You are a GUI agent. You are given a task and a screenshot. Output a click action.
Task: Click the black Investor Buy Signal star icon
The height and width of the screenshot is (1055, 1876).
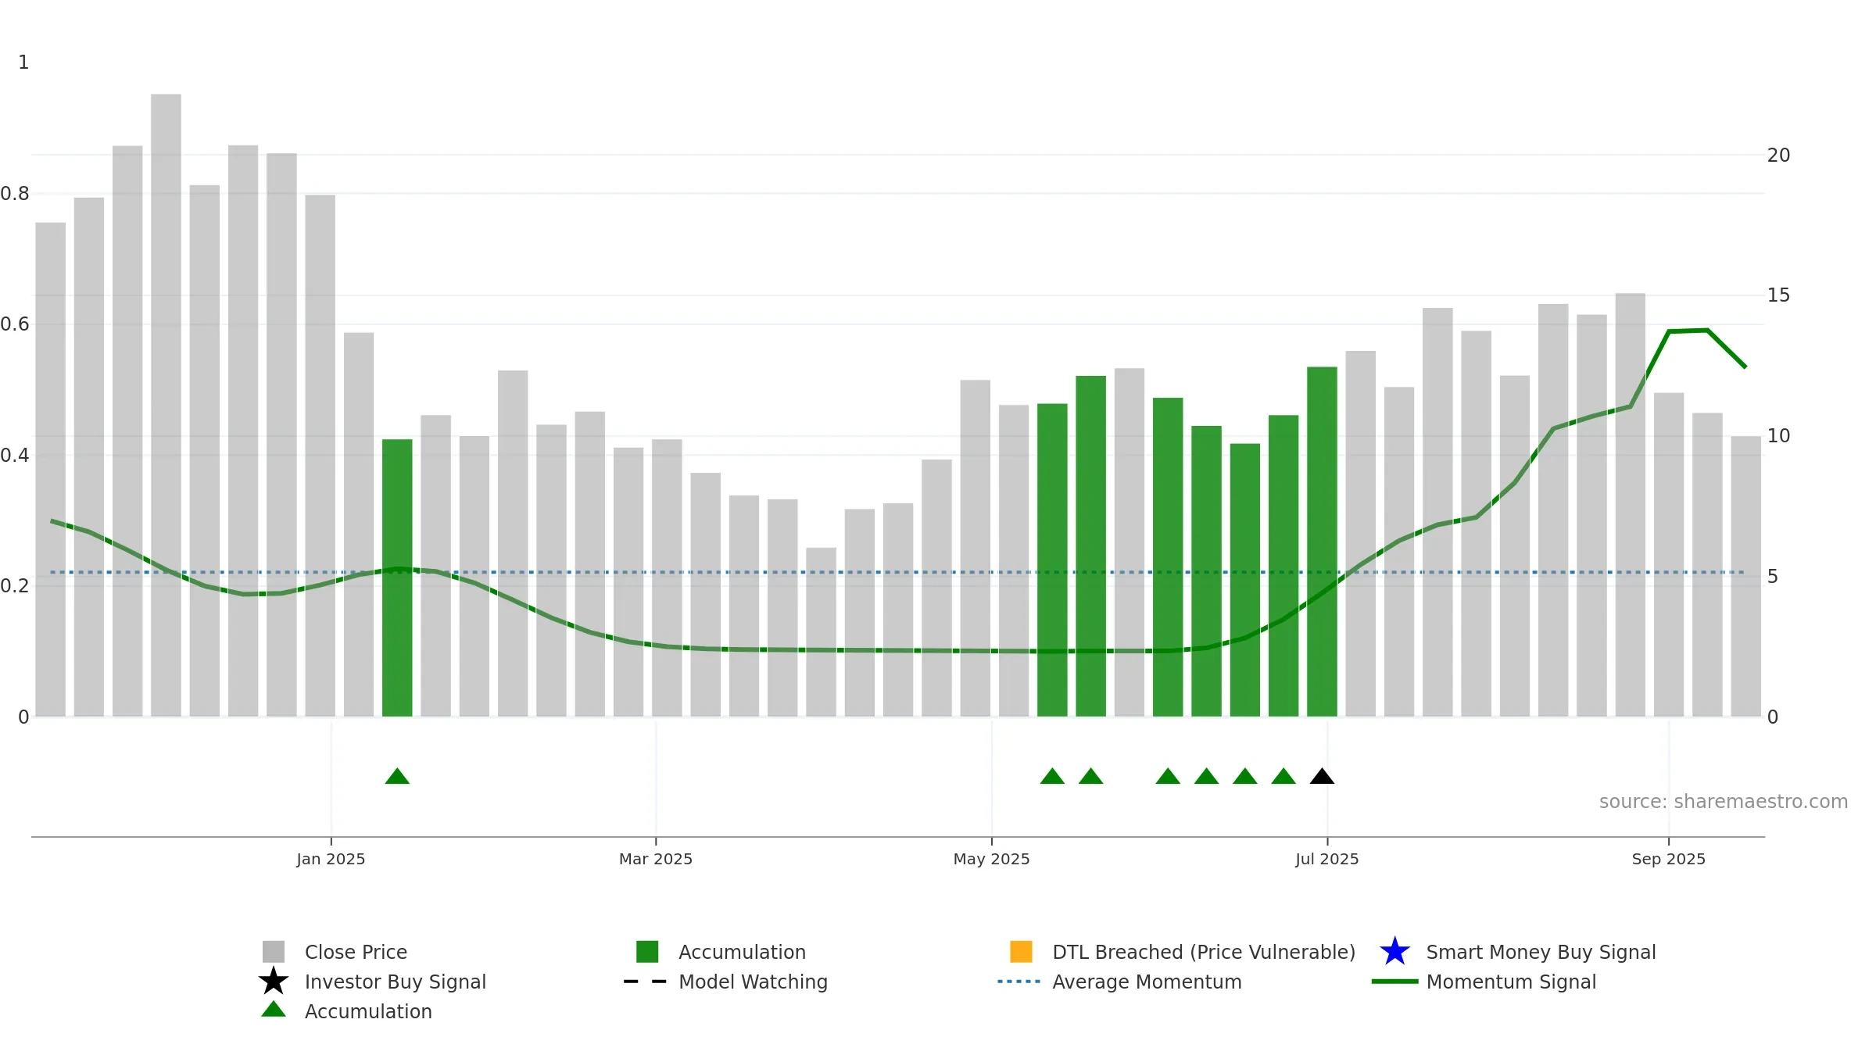click(274, 982)
